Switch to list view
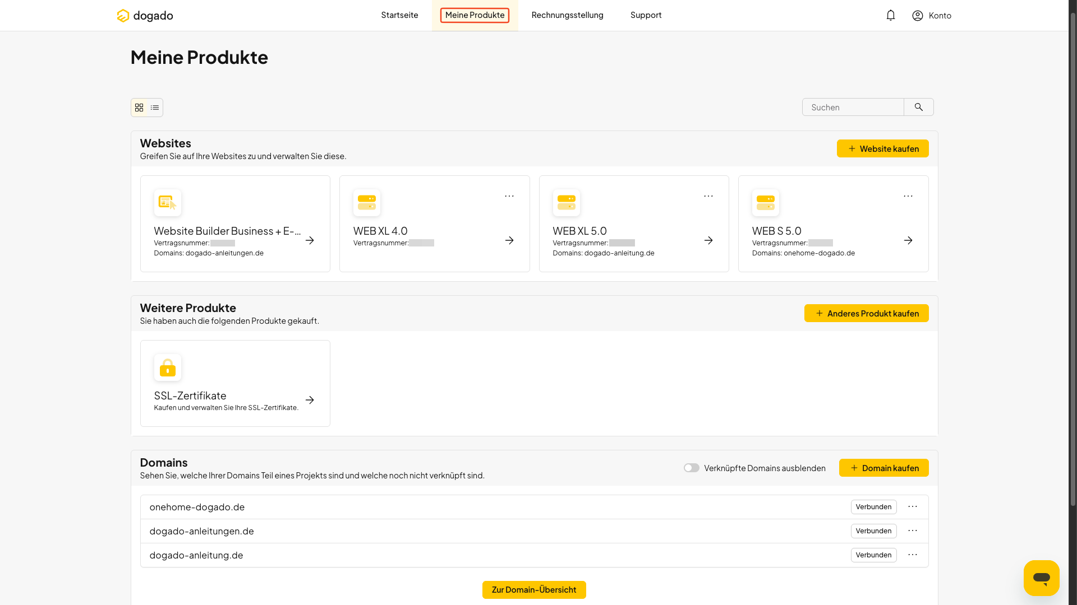This screenshot has width=1077, height=605. pos(155,108)
